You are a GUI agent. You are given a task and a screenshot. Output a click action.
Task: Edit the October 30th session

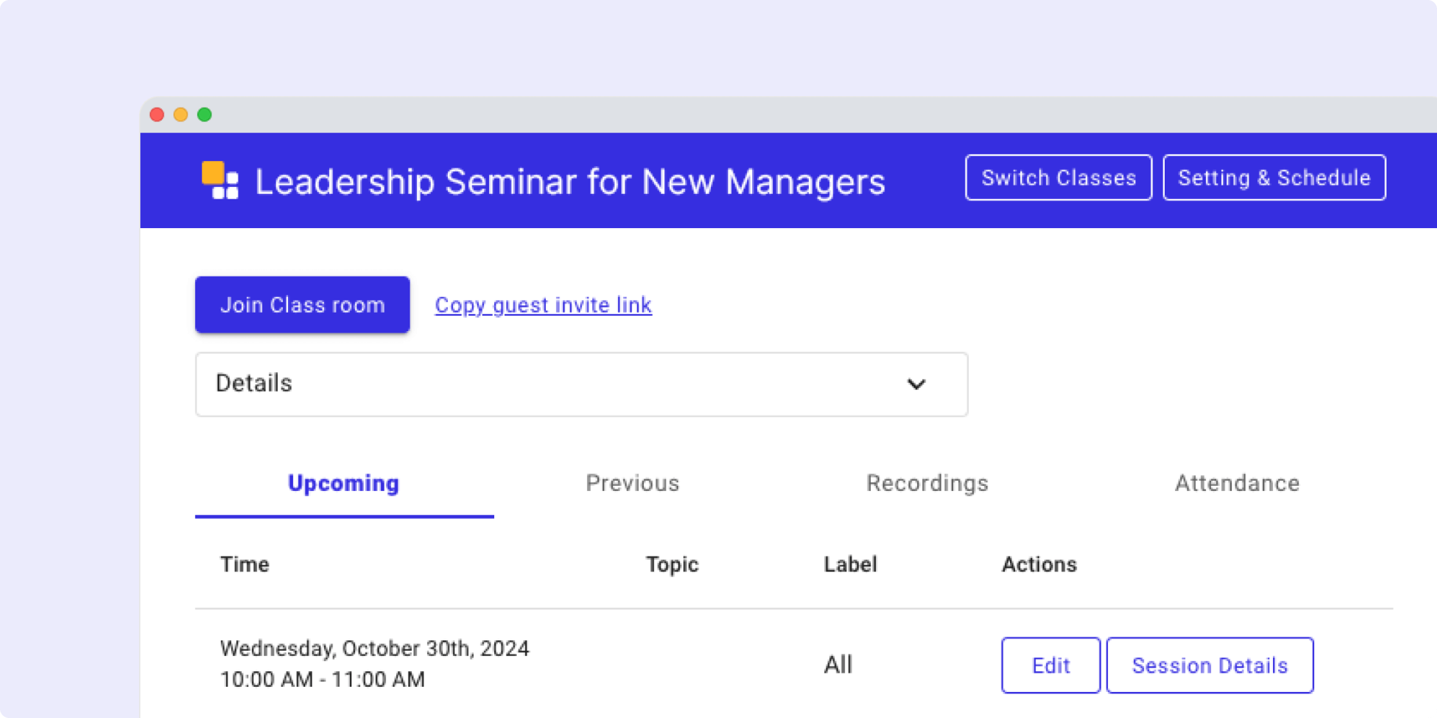1050,665
